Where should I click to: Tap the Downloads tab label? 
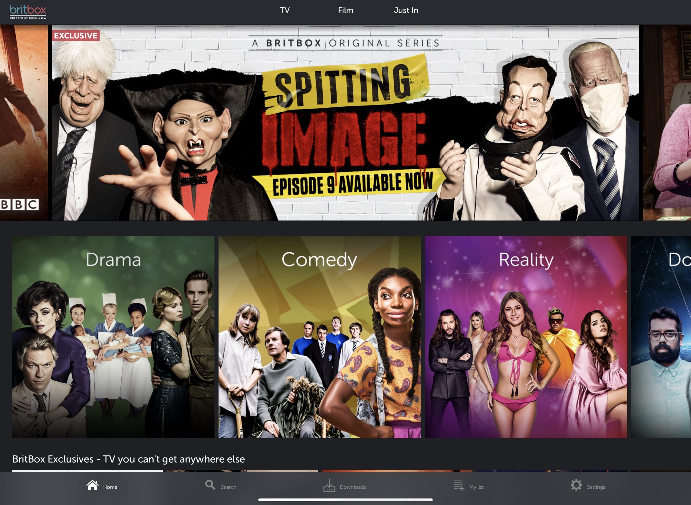pos(353,487)
